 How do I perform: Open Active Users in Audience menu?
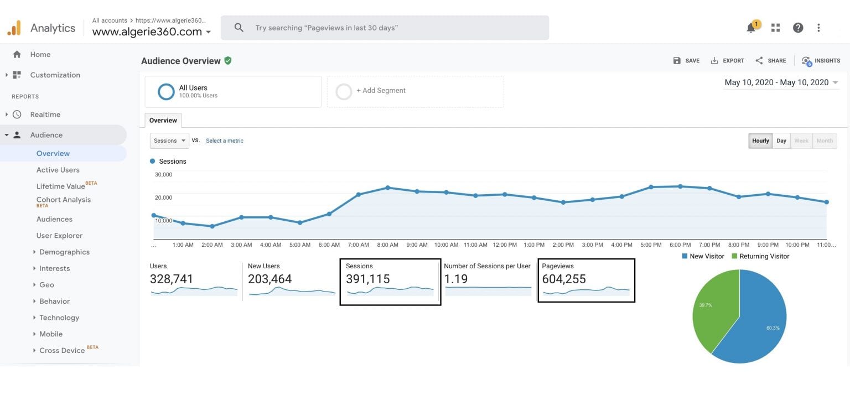coord(58,170)
